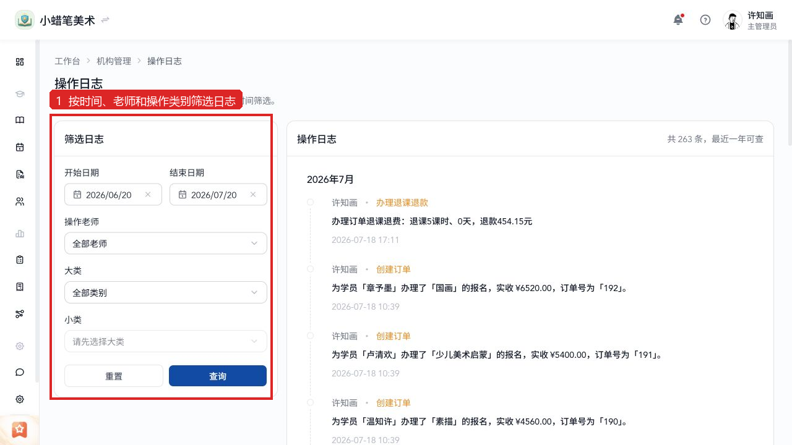
Task: Click the 查询 button
Action: 218,376
